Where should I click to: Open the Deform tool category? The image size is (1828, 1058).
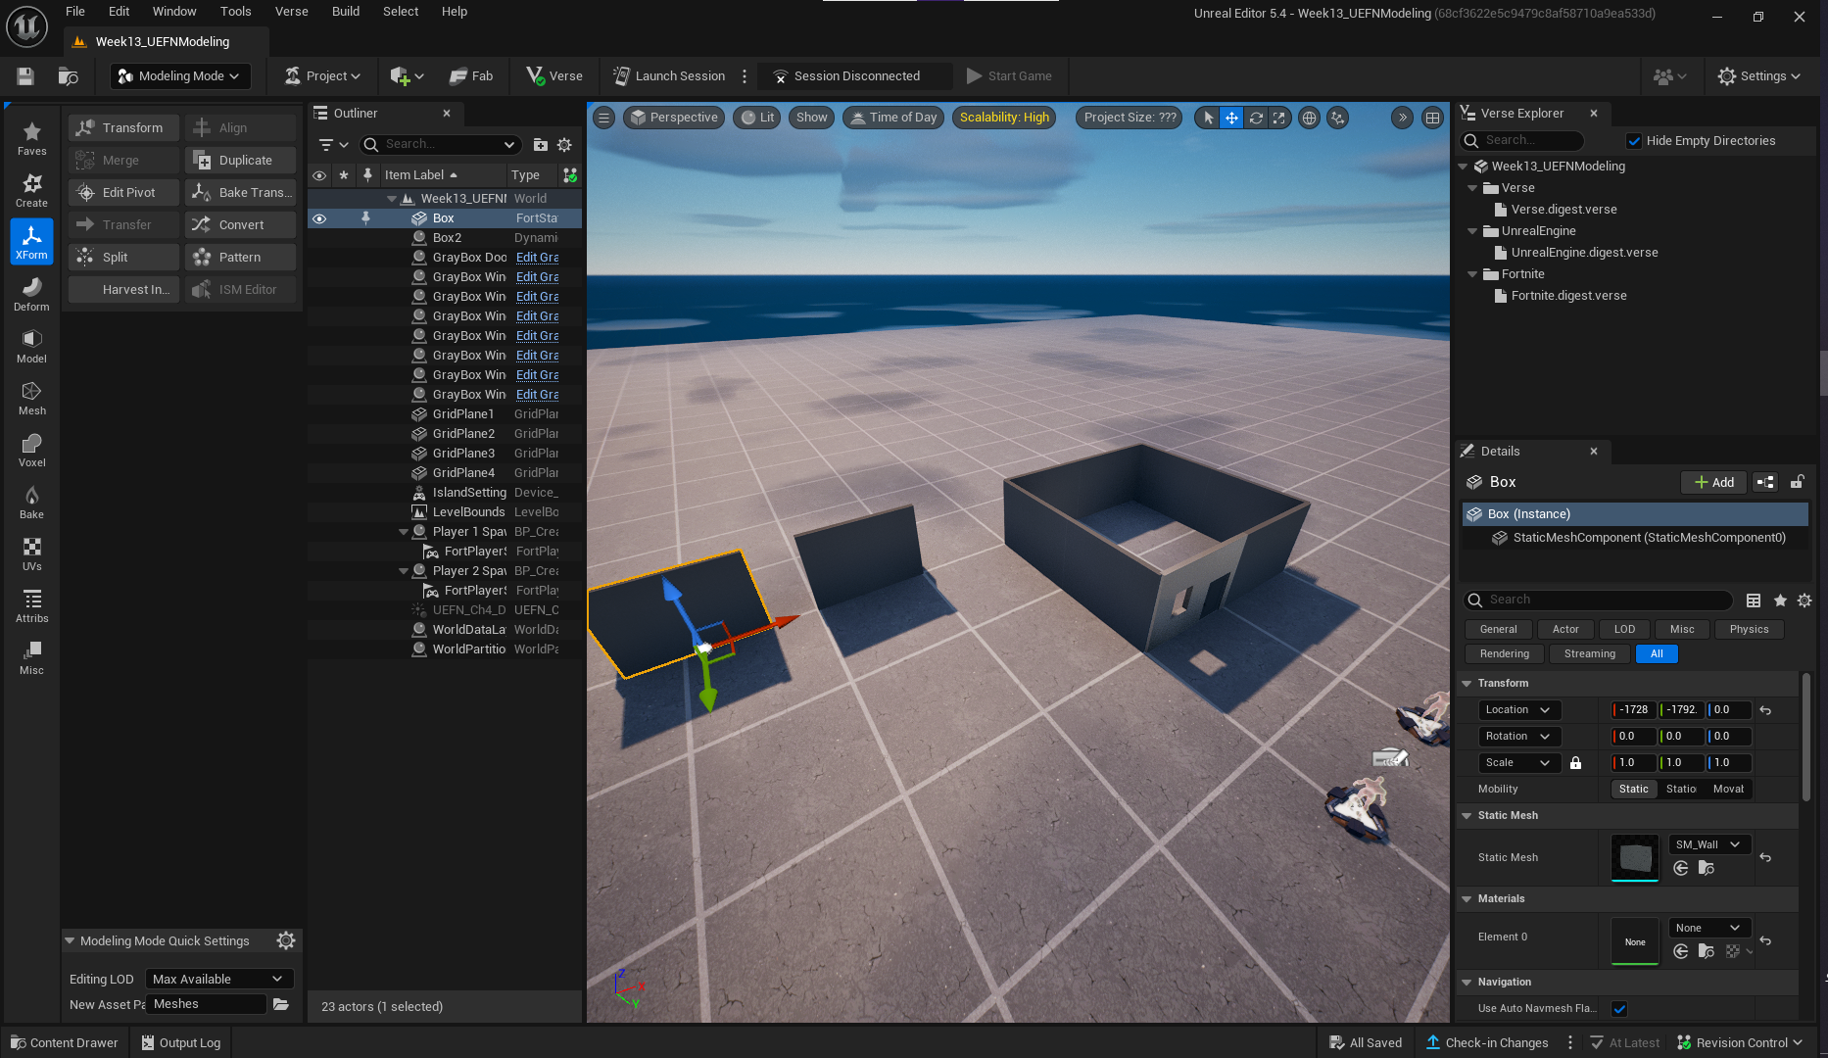tap(31, 294)
